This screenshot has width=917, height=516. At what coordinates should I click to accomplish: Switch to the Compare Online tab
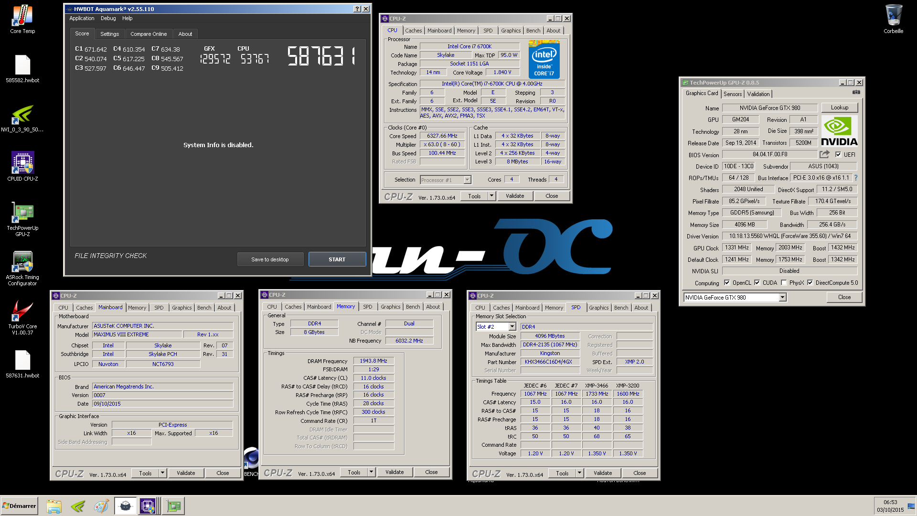(x=149, y=34)
